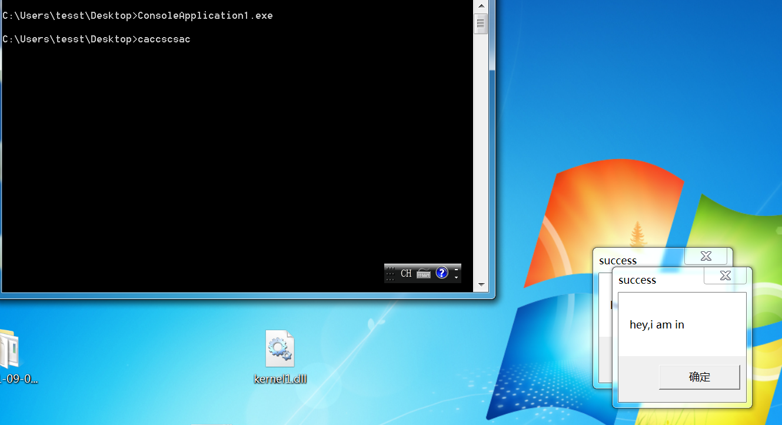
Task: Click the console scrollbar up arrow
Action: click(x=481, y=6)
